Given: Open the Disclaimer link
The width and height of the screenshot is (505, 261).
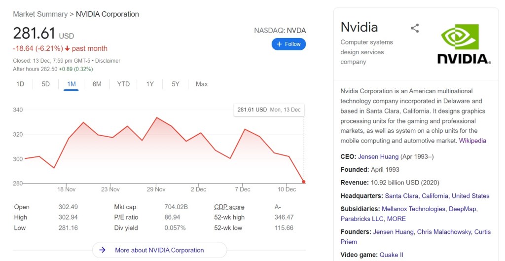Looking at the screenshot, I should click(x=108, y=61).
